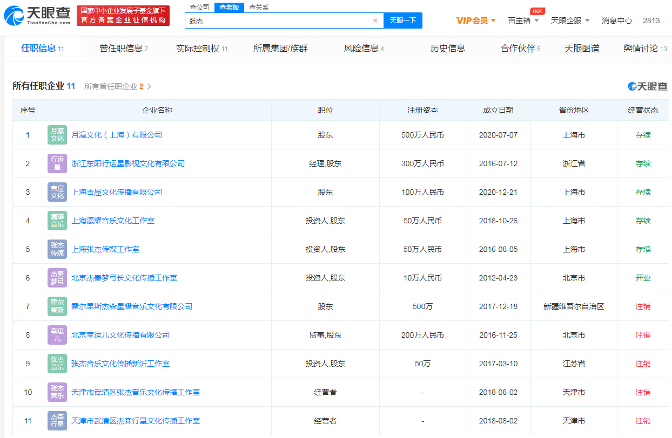Open 北京杰奏梦弓长文化传播工作室 link
Screen dimensions: 672x438
click(124, 278)
